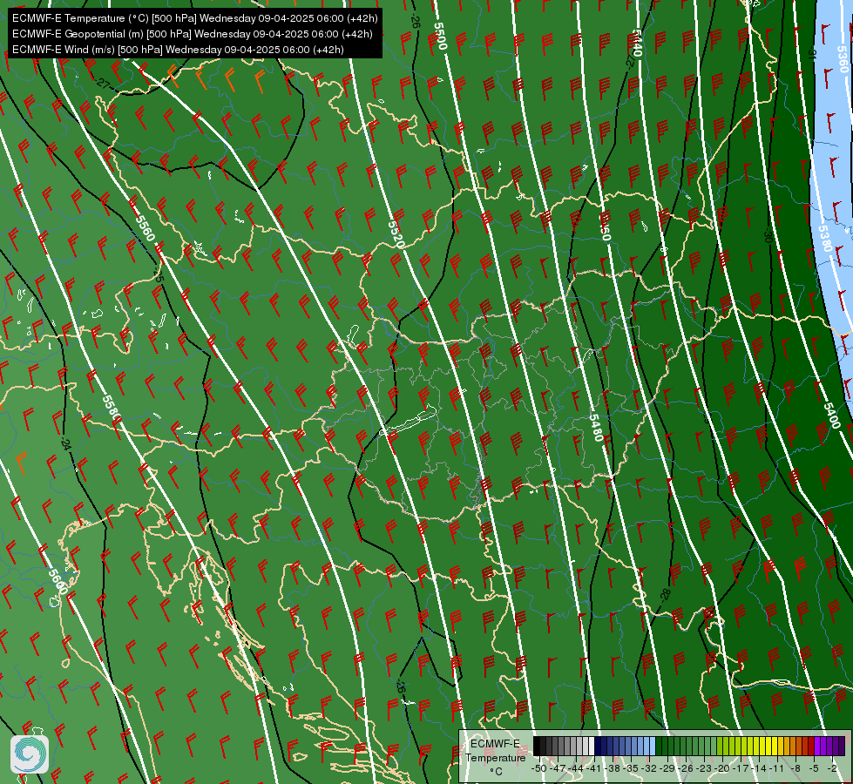The image size is (853, 784).
Task: Click the 5600 geopotential contour label
Action: [x=58, y=582]
